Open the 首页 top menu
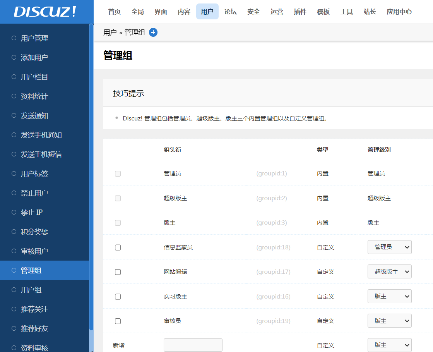 [115, 12]
